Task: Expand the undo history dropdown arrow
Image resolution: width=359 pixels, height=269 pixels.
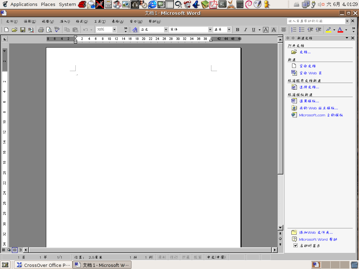Action: 91,30
